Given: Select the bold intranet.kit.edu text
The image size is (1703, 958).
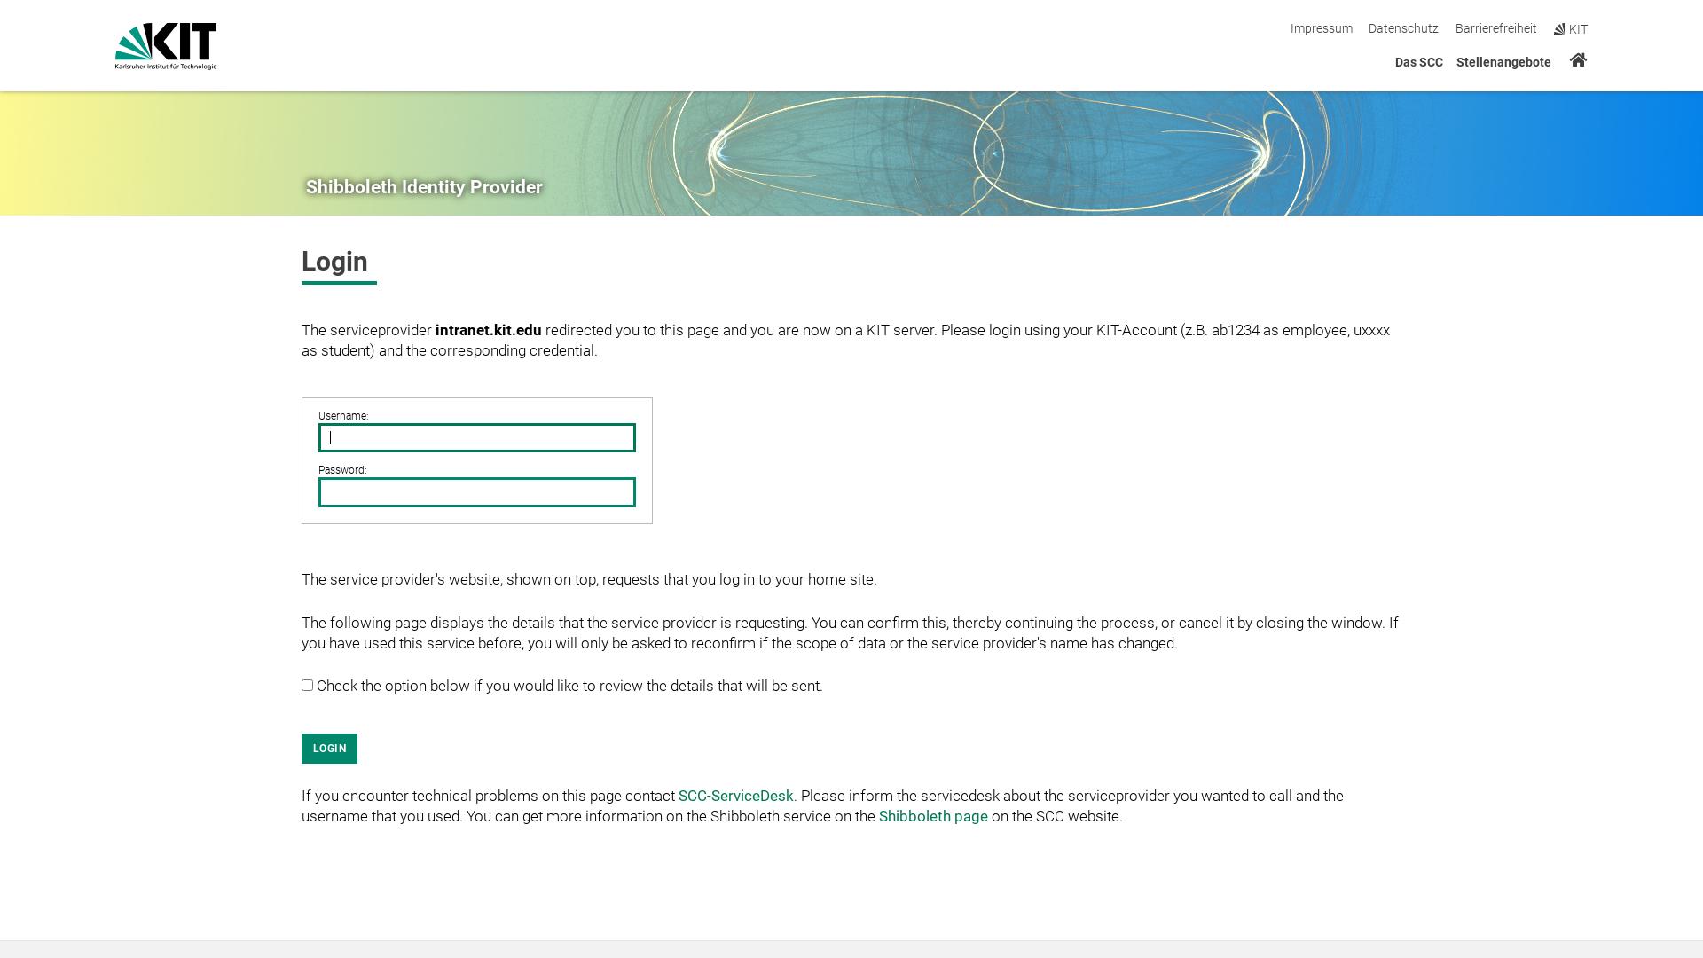Looking at the screenshot, I should pyautogui.click(x=488, y=330).
